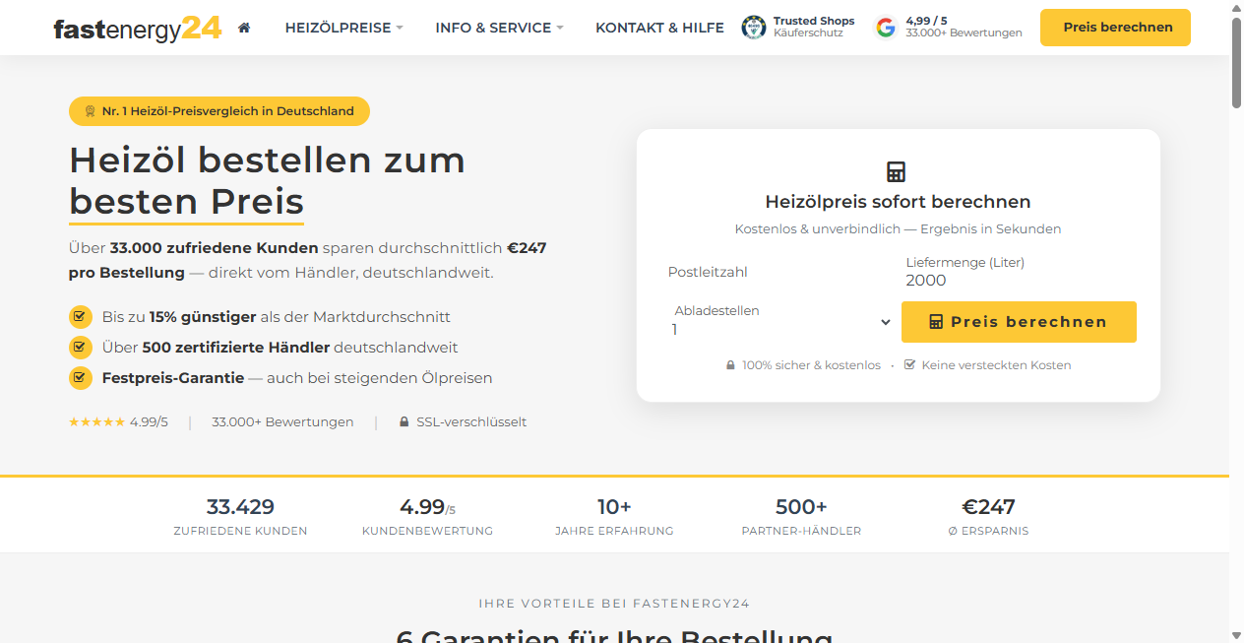Image resolution: width=1244 pixels, height=643 pixels.
Task: Click the SSL-verschlüsselt padlock icon
Action: click(404, 421)
